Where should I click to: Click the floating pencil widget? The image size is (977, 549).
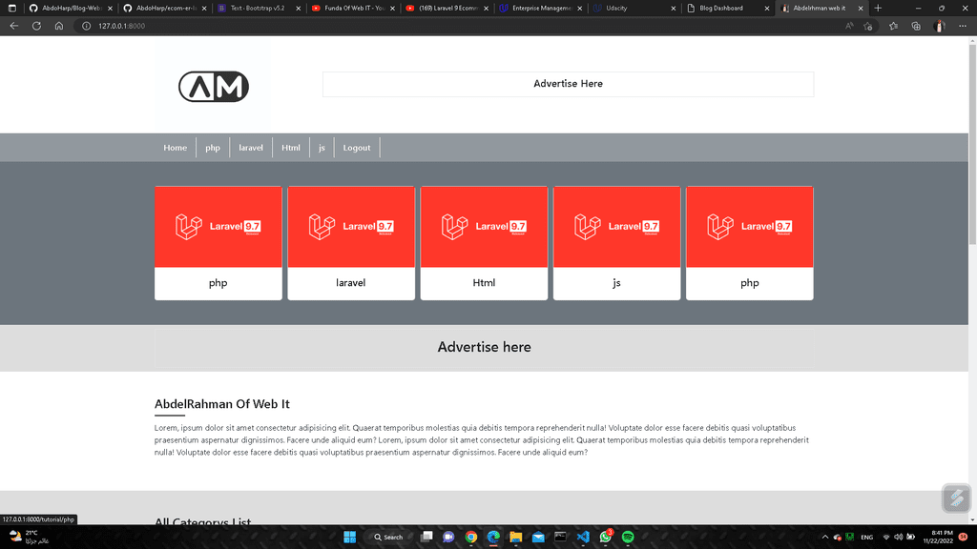pyautogui.click(x=956, y=498)
